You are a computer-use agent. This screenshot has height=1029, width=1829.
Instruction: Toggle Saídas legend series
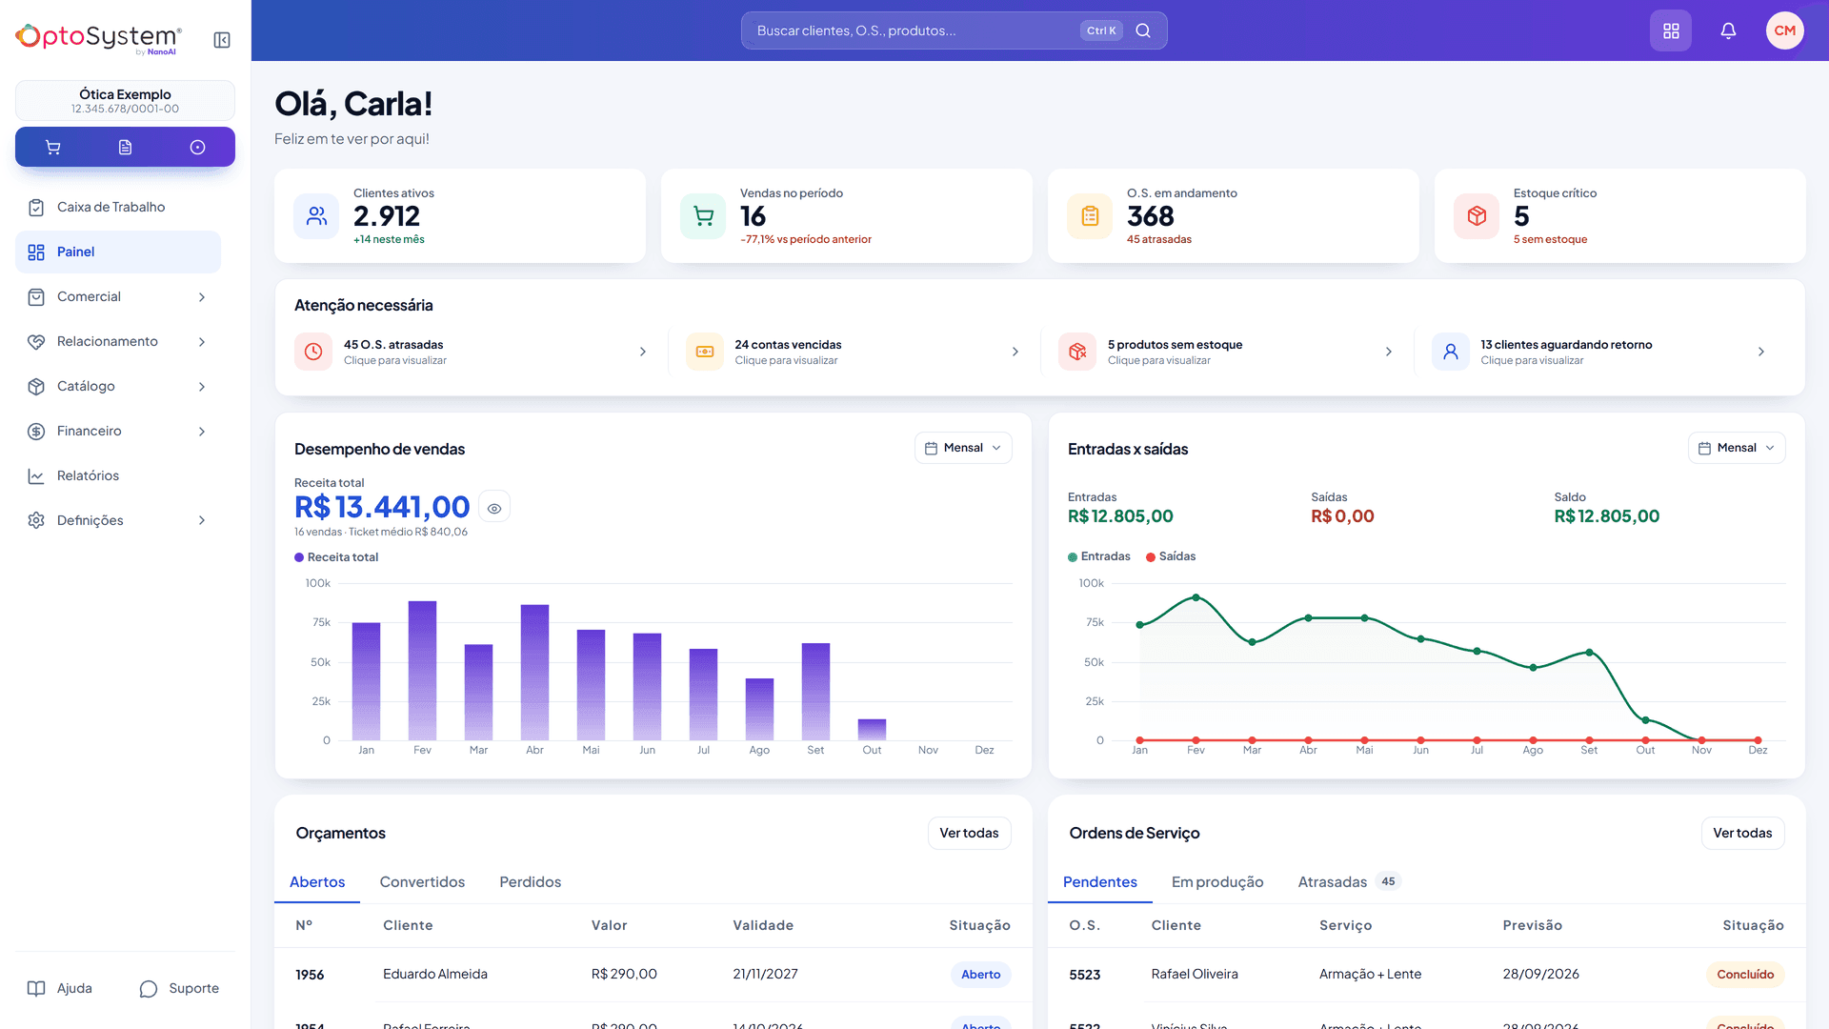coord(1171,556)
